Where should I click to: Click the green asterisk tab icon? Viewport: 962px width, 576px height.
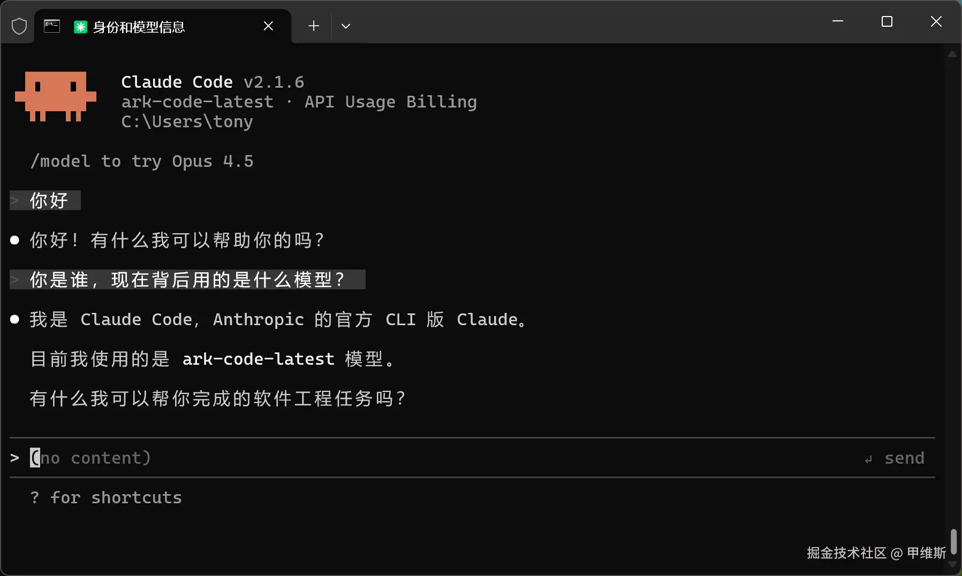click(80, 27)
